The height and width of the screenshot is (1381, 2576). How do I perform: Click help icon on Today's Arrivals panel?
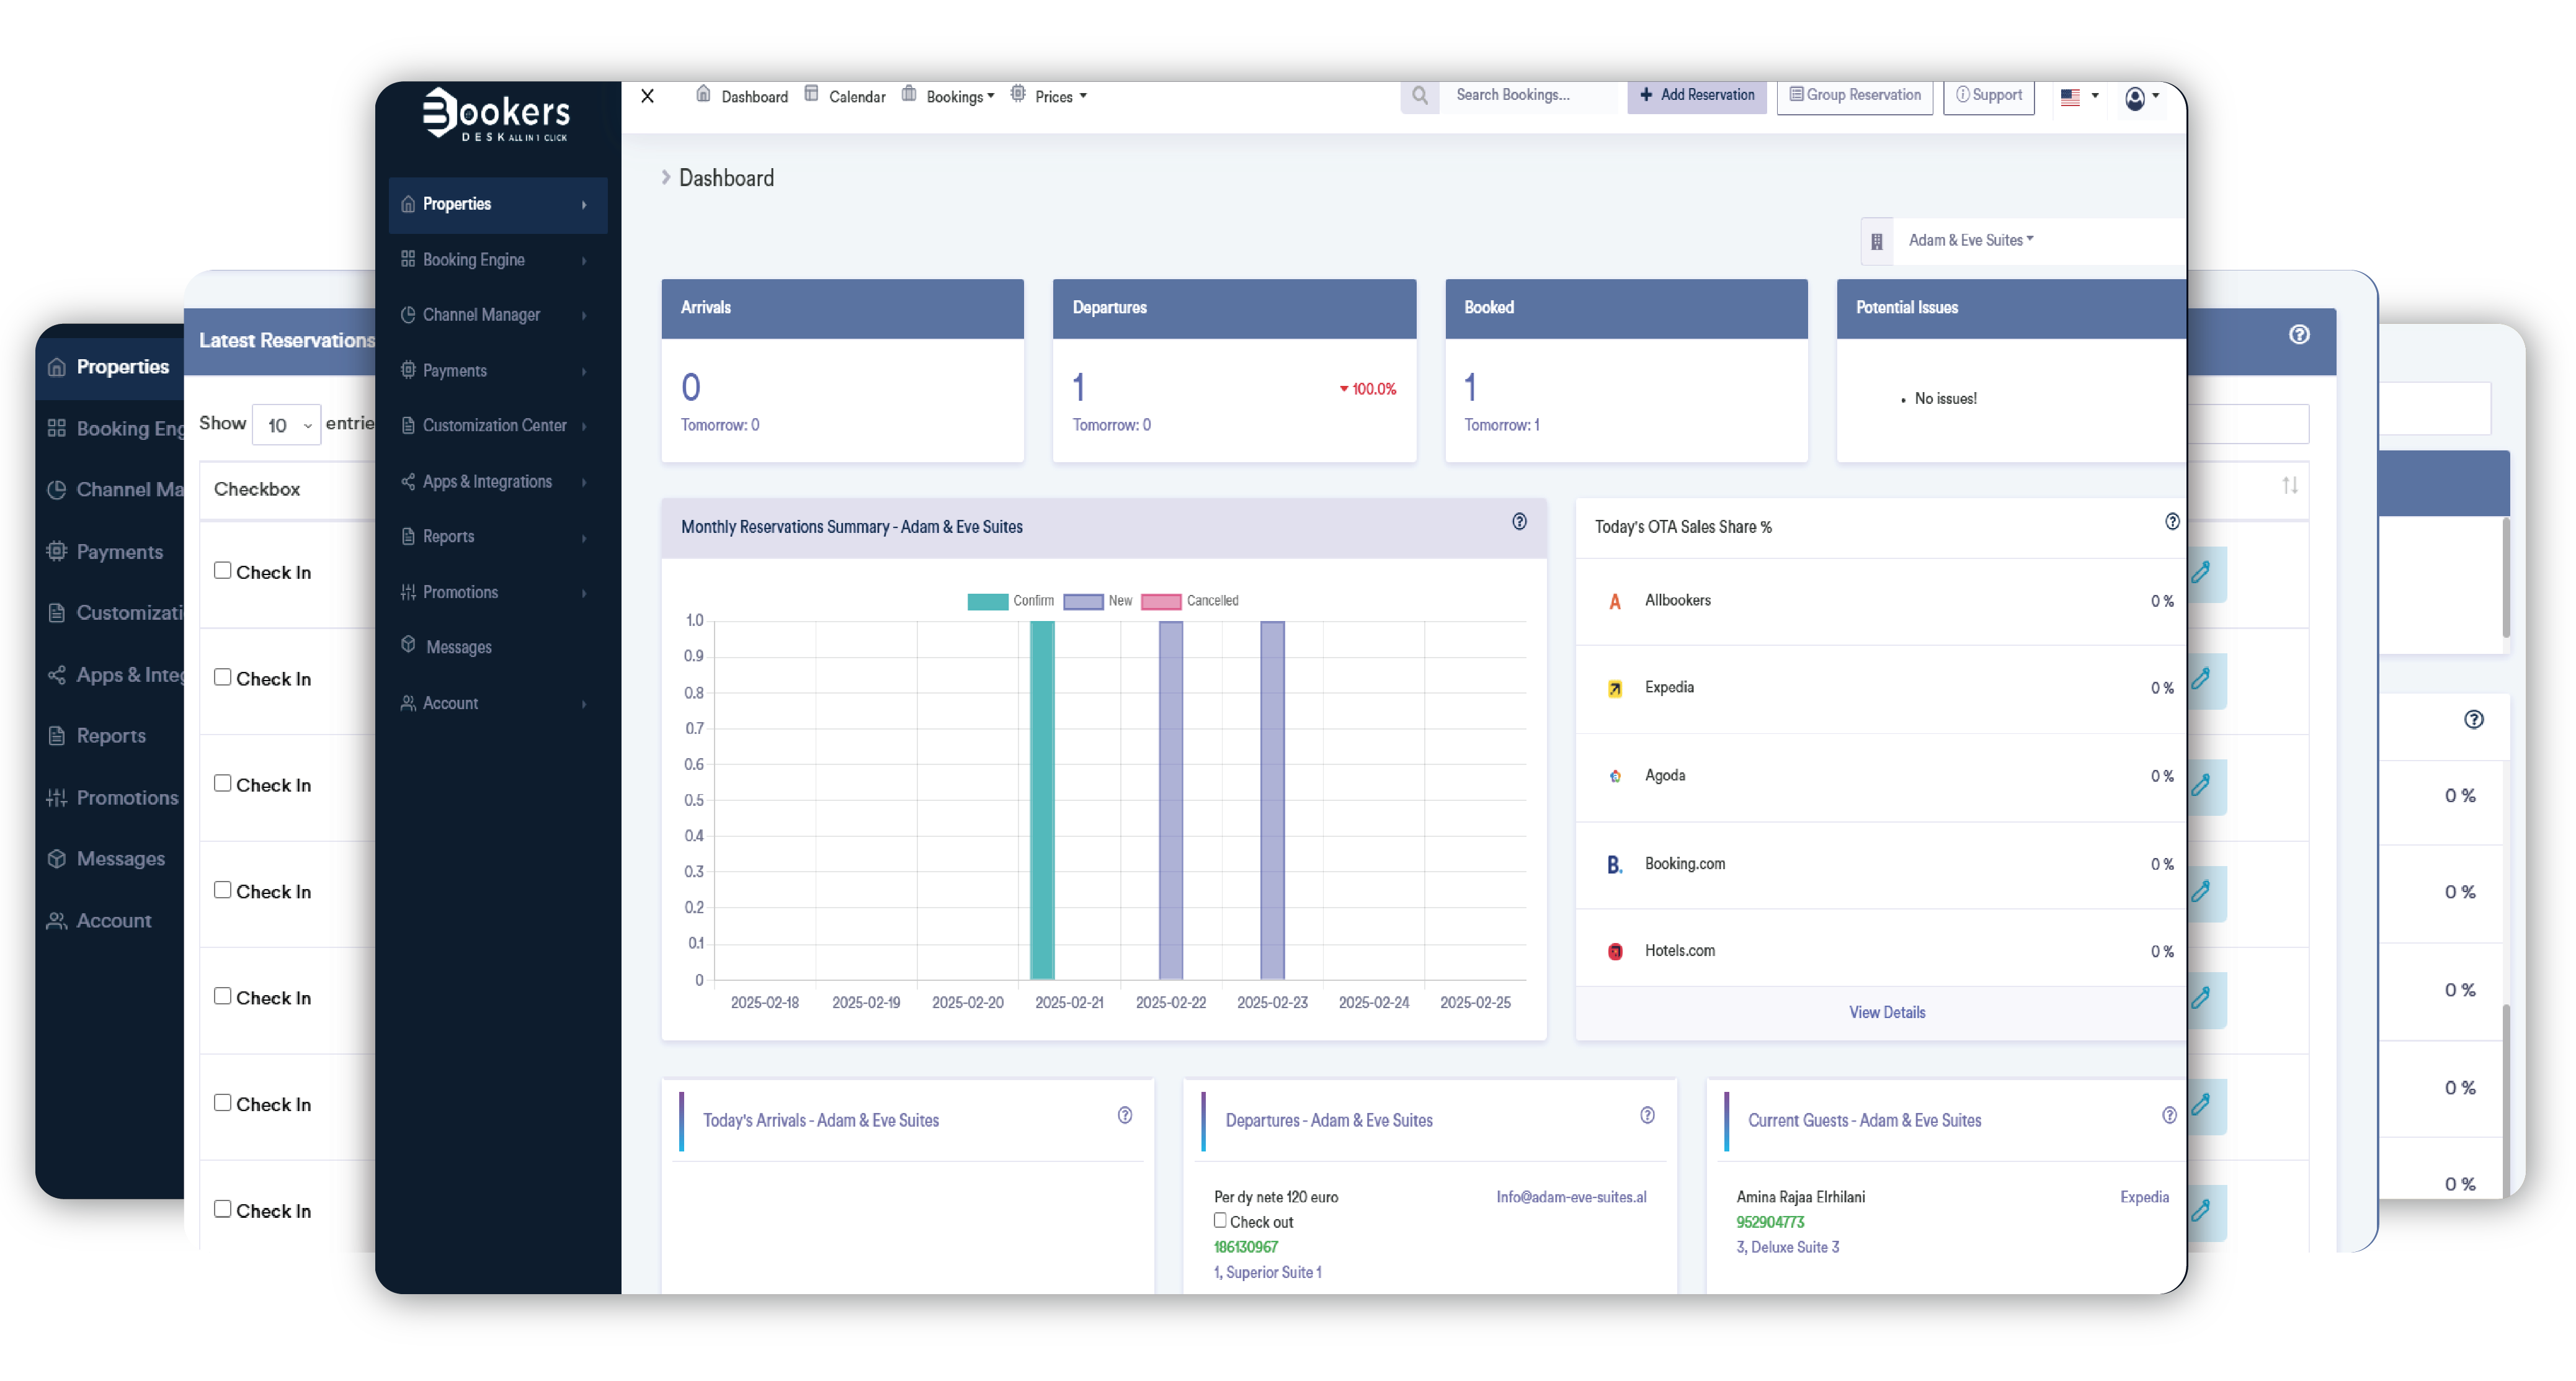point(1124,1115)
